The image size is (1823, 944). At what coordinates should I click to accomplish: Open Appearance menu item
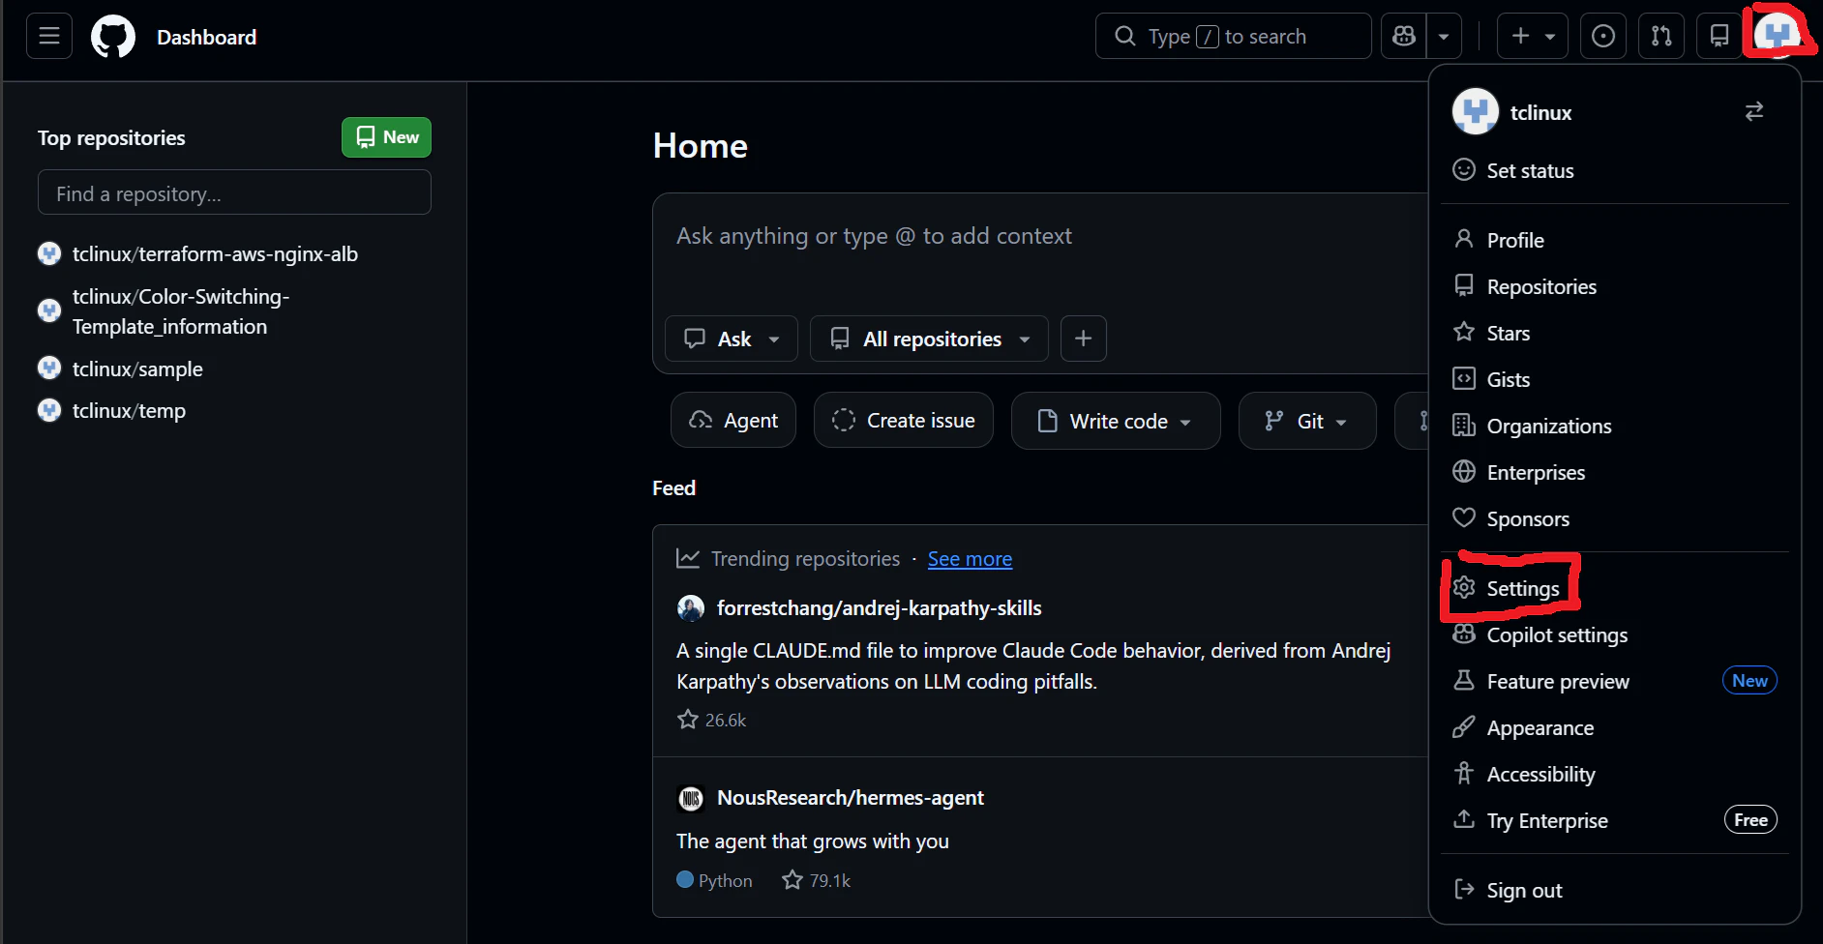tap(1614, 727)
